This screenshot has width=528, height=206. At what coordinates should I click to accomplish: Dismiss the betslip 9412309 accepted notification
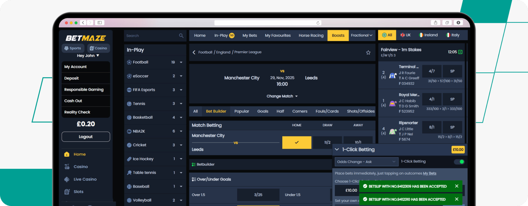pyautogui.click(x=457, y=186)
